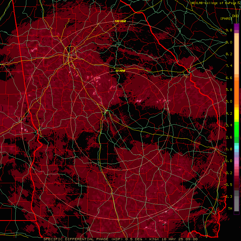Click the 5.8 value on the legend
This screenshot has height=241, width=241.
pos(229,90)
